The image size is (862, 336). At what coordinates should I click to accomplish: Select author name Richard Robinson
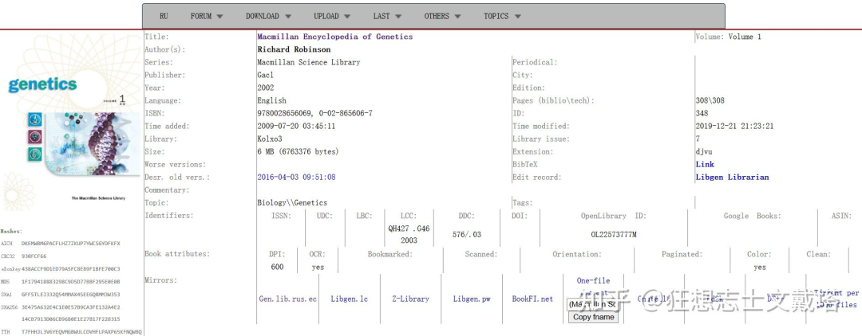(294, 49)
